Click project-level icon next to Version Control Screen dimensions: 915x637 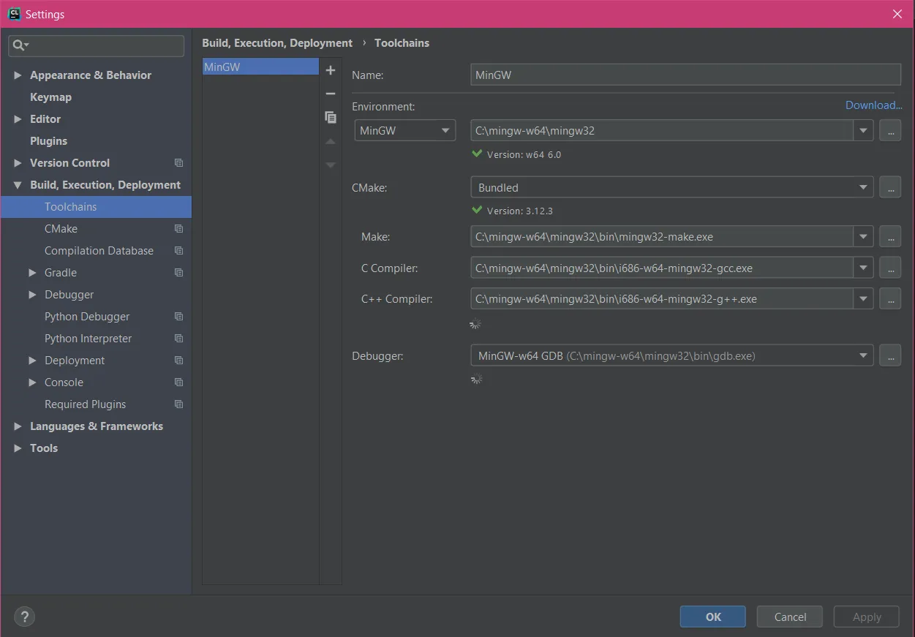tap(179, 163)
